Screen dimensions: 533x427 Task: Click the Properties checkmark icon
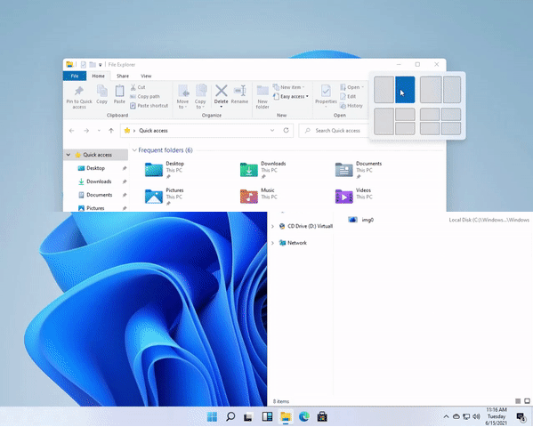(326, 91)
